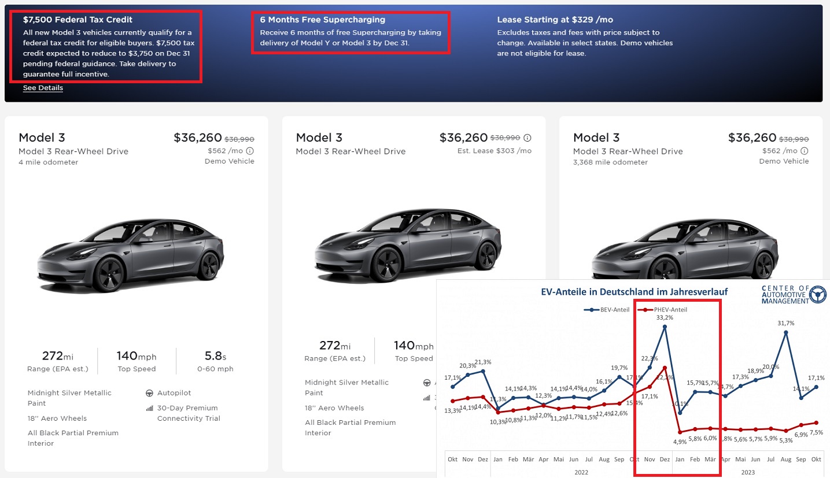
Task: Click $36,260 price on 4 mile odometer card
Action: coord(198,138)
